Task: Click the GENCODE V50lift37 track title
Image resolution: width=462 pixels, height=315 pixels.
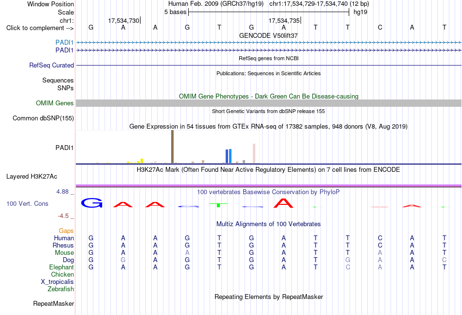Action: 268,35
